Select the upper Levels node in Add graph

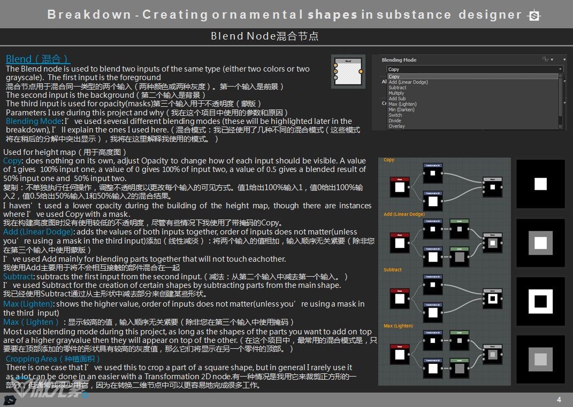pyautogui.click(x=460, y=229)
